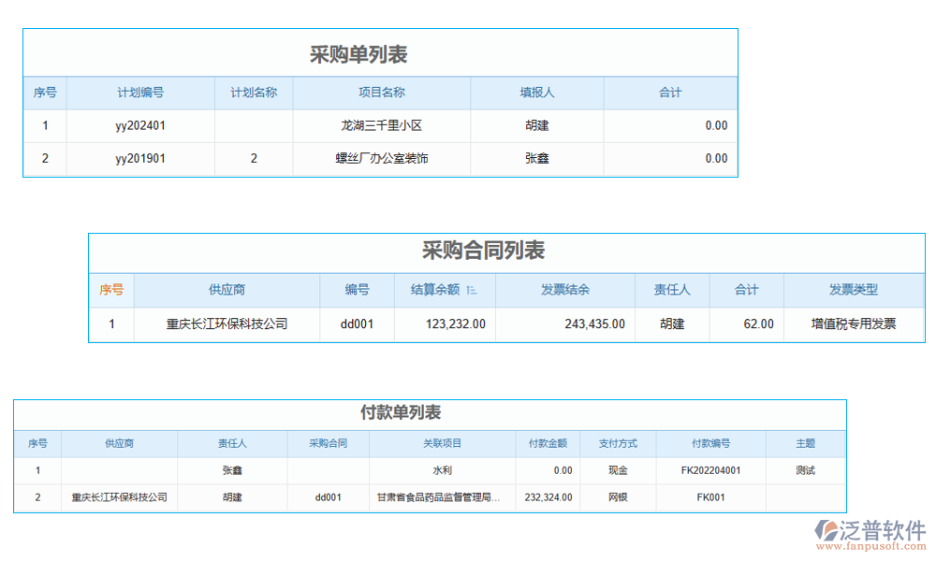Click the 水利 related project cell
The height and width of the screenshot is (561, 936).
(x=443, y=470)
